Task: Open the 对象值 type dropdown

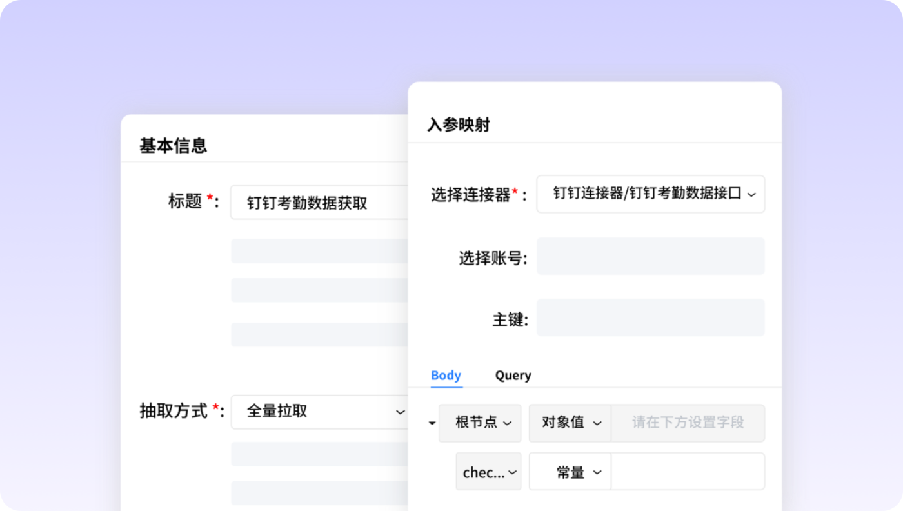Action: click(x=570, y=423)
